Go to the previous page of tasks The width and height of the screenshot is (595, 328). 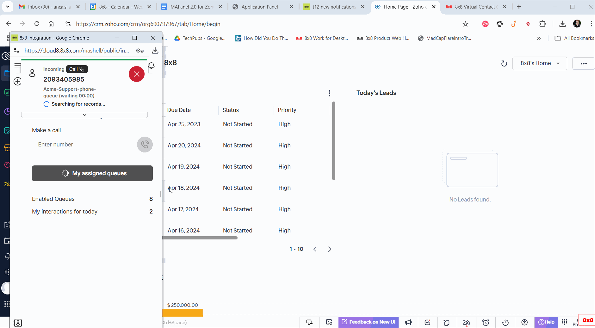(x=315, y=249)
